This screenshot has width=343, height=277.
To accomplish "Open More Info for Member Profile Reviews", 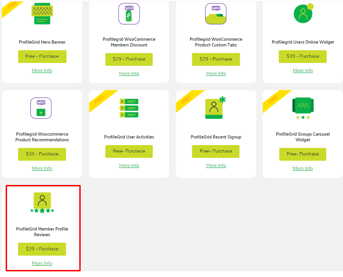I will 42,263.
